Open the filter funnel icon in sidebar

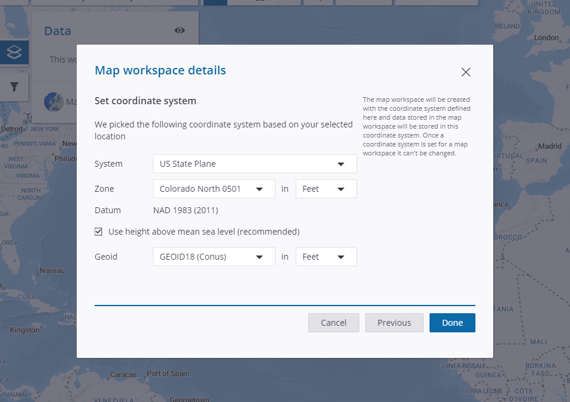pos(14,87)
